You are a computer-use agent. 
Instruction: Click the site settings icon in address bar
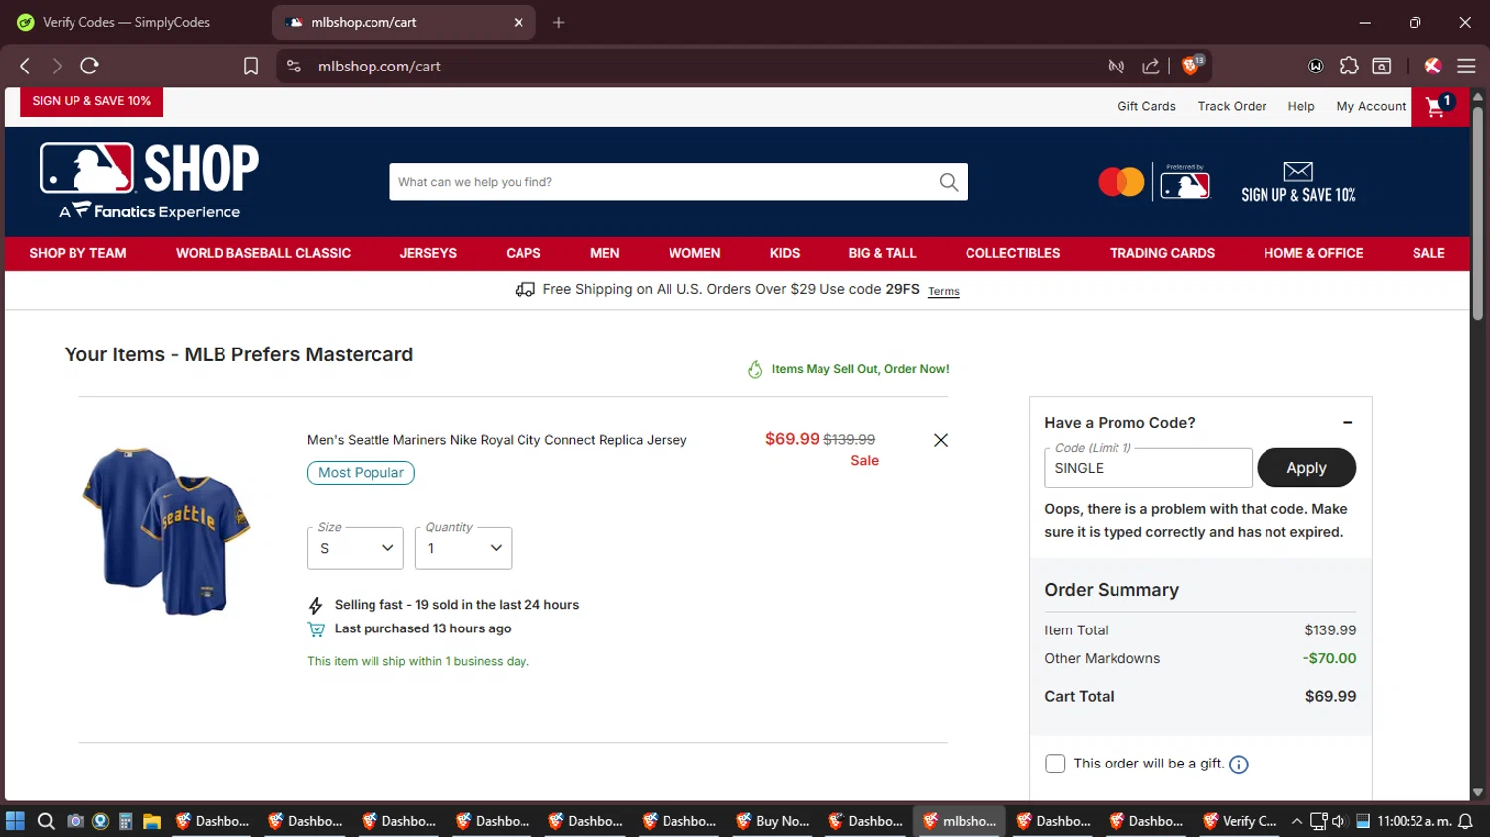pyautogui.click(x=294, y=66)
